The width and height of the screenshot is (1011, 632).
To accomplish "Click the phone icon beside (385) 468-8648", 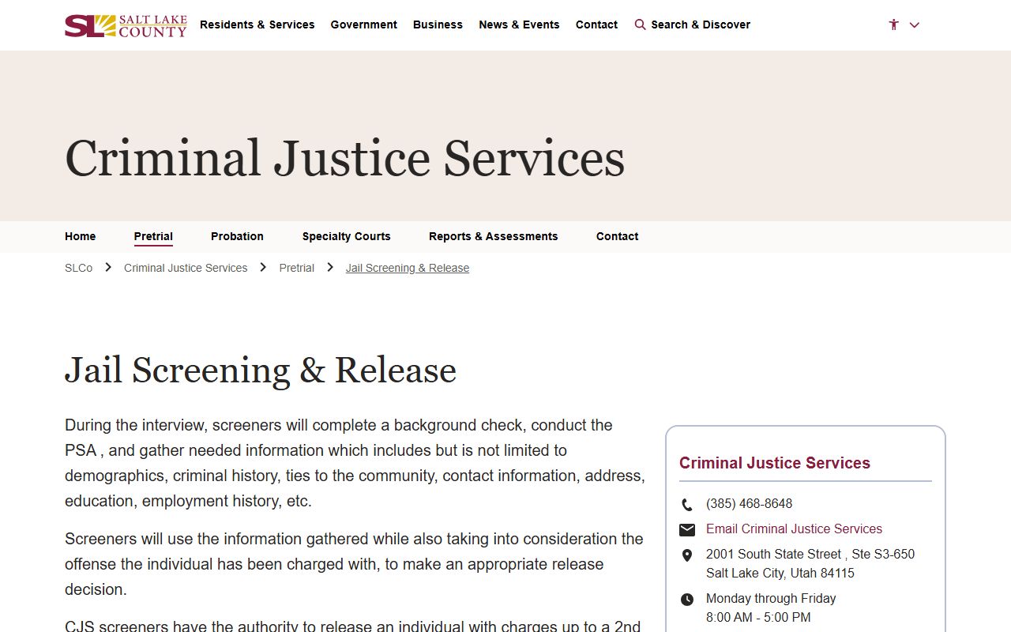I will pos(687,504).
